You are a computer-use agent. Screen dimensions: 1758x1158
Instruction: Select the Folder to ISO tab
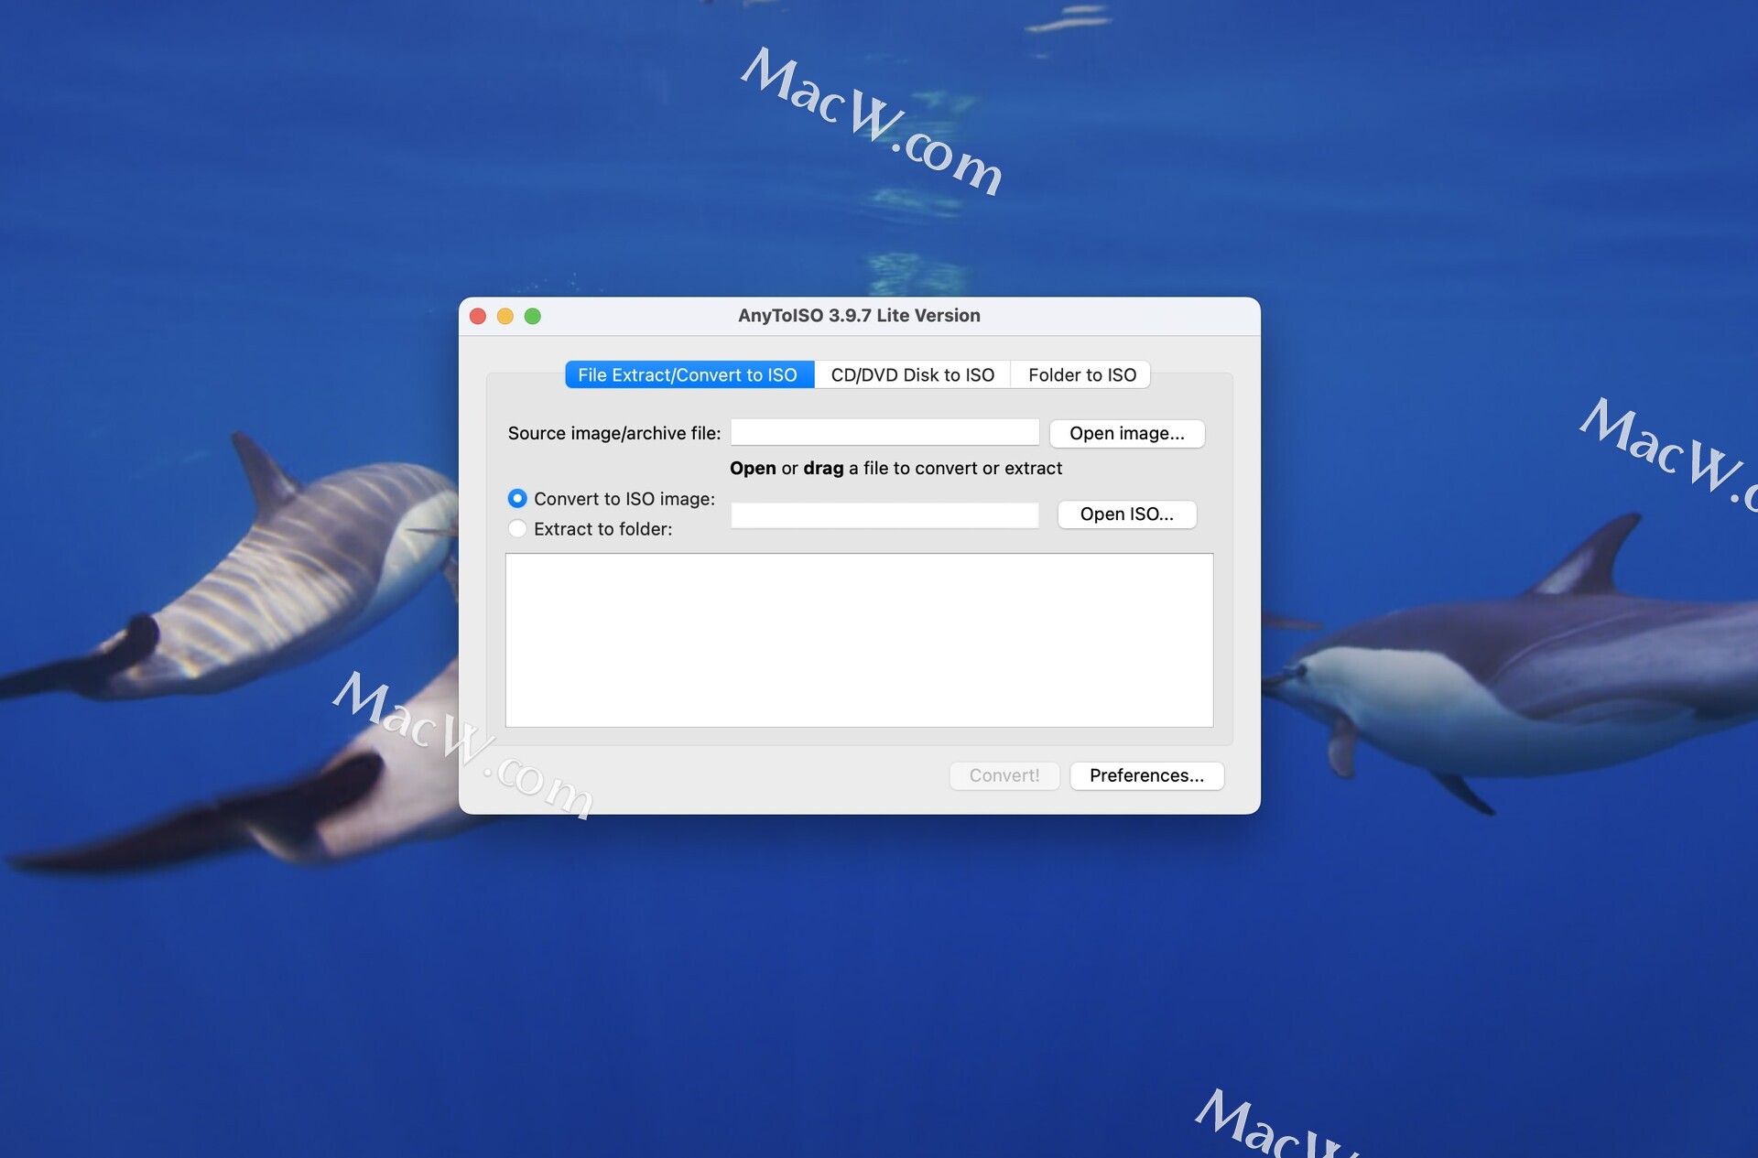[1081, 374]
